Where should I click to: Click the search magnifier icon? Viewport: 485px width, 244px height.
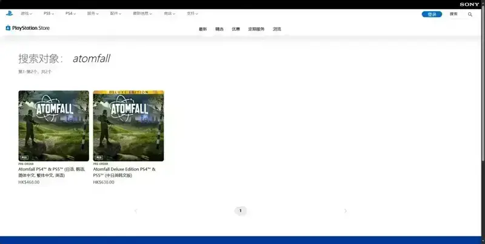(x=470, y=14)
